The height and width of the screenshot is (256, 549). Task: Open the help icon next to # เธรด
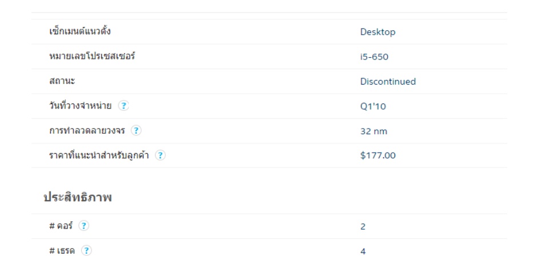(x=86, y=250)
